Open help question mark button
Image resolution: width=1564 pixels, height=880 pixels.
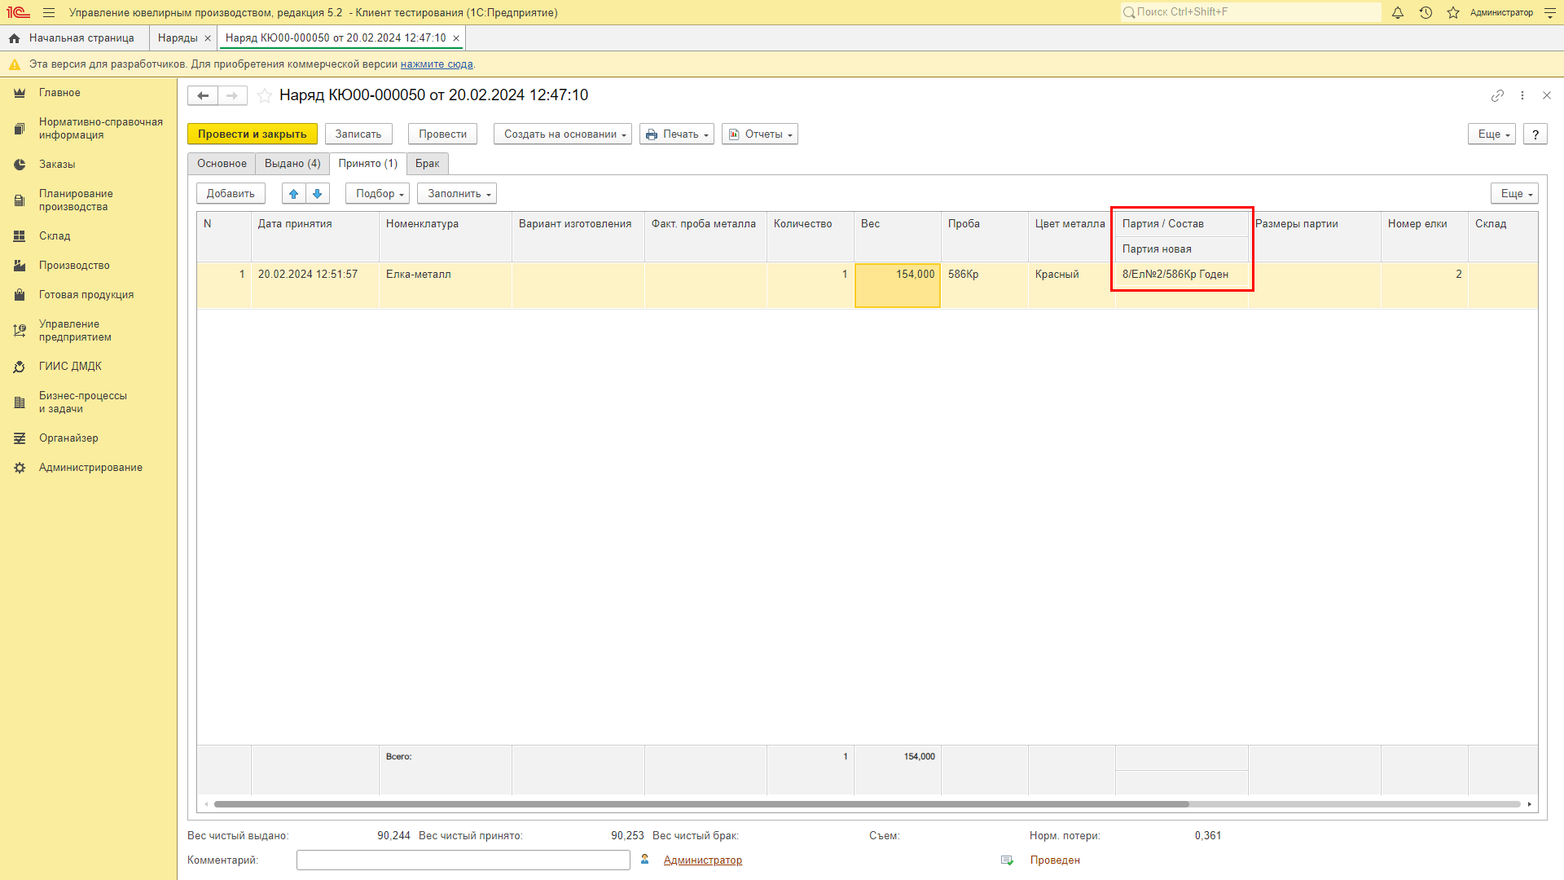pos(1535,134)
